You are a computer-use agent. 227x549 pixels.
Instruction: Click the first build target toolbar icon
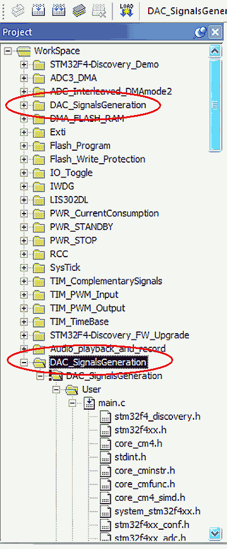[x=37, y=10]
